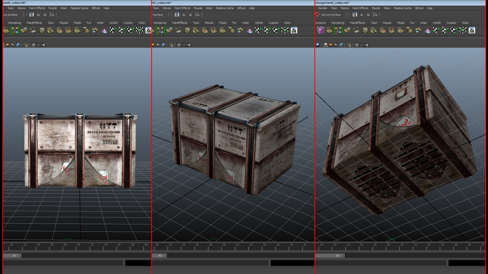The width and height of the screenshot is (488, 274).
Task: Open the Bifrost menu in the right panel
Action: (x=419, y=8)
